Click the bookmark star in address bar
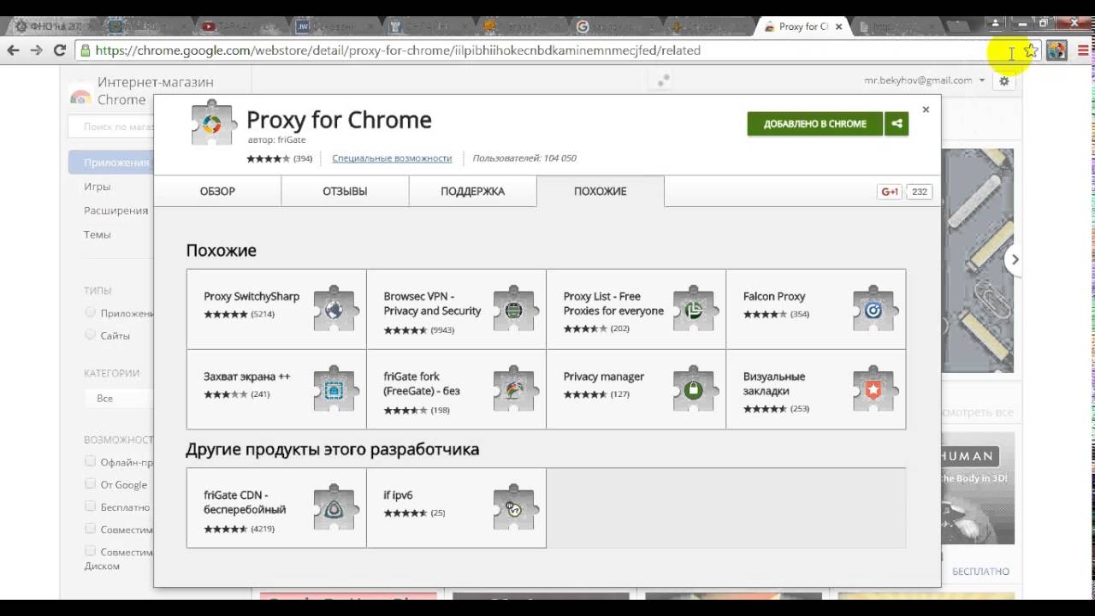Image resolution: width=1095 pixels, height=616 pixels. click(x=1031, y=50)
